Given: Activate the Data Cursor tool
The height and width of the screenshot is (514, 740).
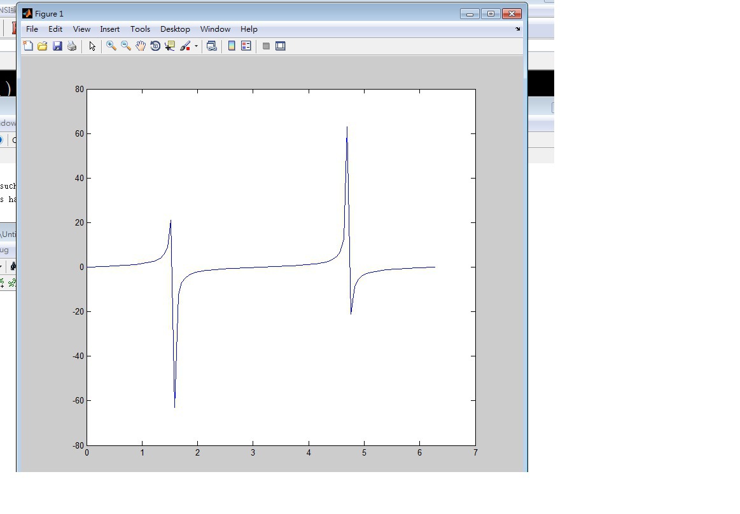Looking at the screenshot, I should coord(170,46).
